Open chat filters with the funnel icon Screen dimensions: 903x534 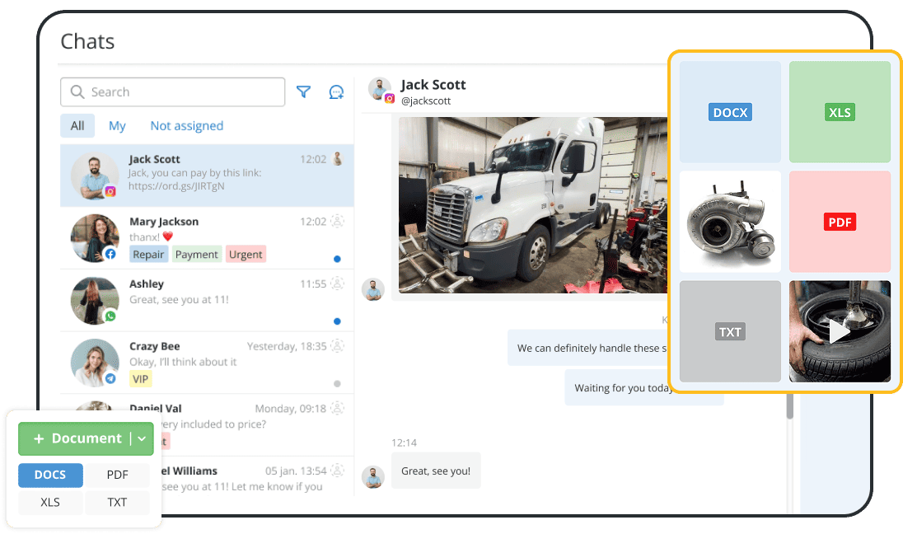(303, 91)
